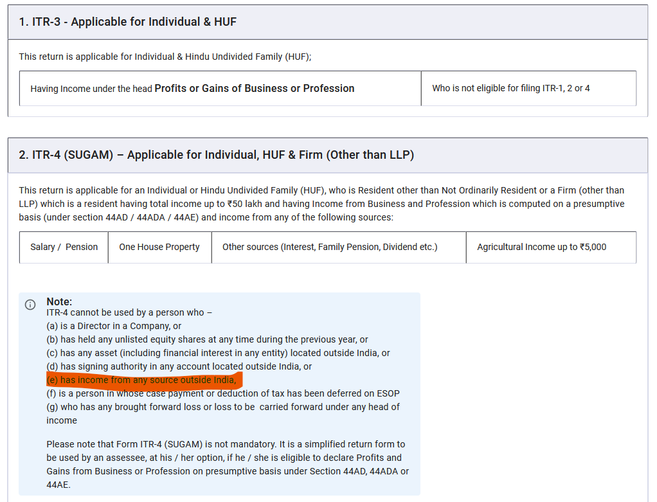
Task: Click the '(c) has any asset' located outside India line
Action: [x=218, y=353]
